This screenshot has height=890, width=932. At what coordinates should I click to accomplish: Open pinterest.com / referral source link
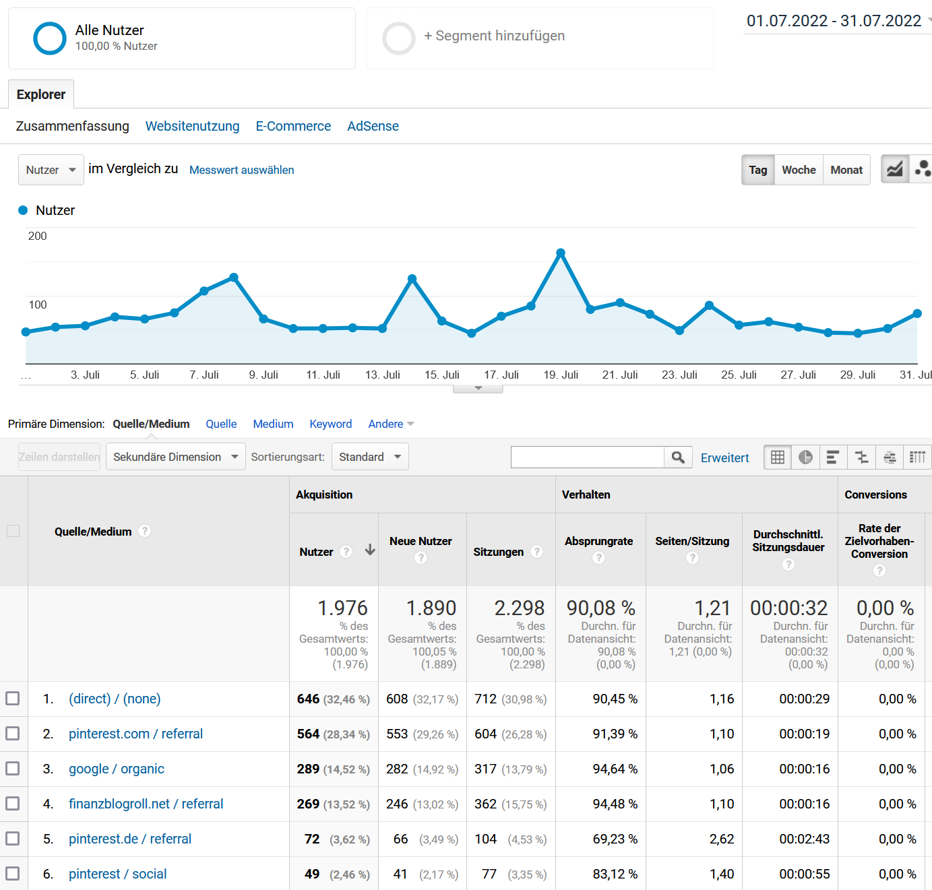click(135, 734)
